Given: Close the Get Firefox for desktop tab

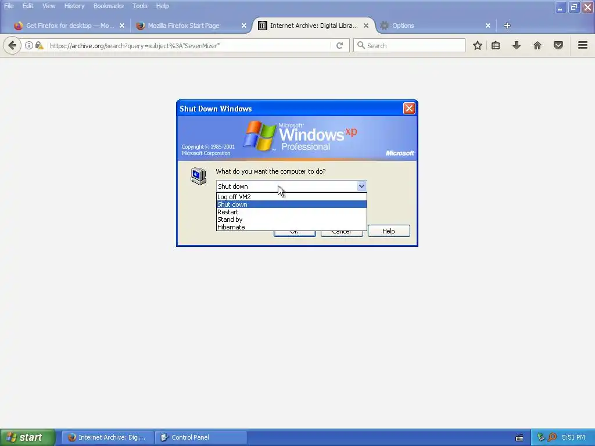Looking at the screenshot, I should point(122,26).
